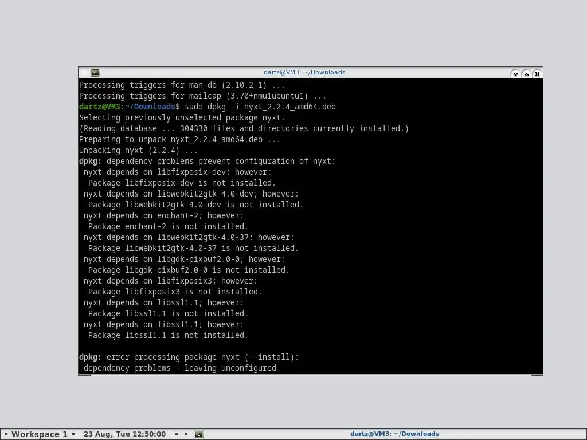The width and height of the screenshot is (587, 440).
Task: Click 'Package enchant-2 is not installed.'
Action: (168, 226)
